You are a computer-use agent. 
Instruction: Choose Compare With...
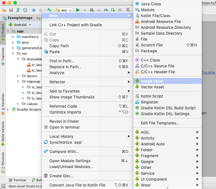(87, 152)
